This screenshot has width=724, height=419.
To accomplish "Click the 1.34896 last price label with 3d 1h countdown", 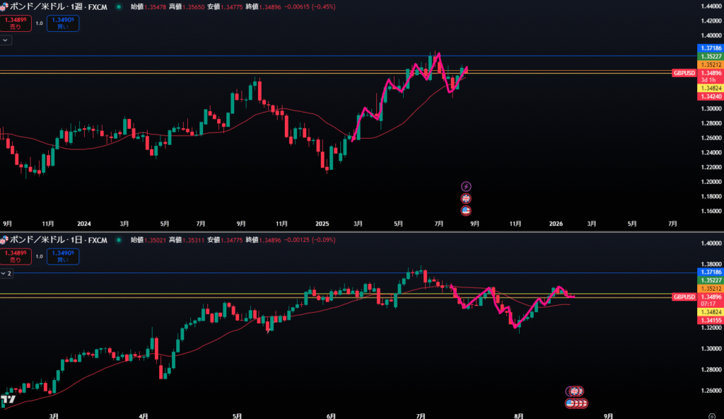I will [x=710, y=76].
